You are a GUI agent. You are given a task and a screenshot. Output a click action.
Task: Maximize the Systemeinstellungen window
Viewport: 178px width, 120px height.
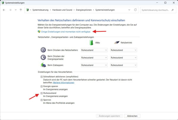pyautogui.click(x=165, y=3)
